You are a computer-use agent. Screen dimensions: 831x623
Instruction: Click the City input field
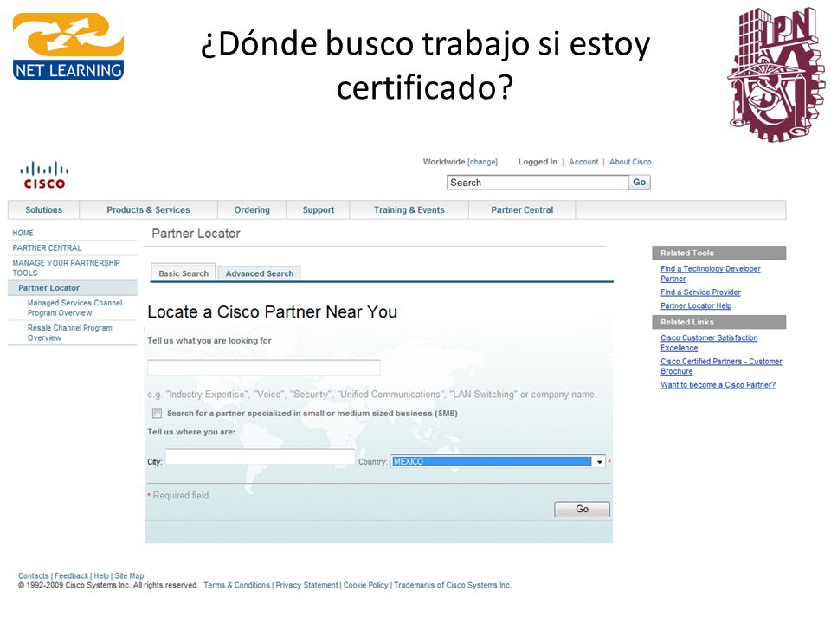coord(261,457)
